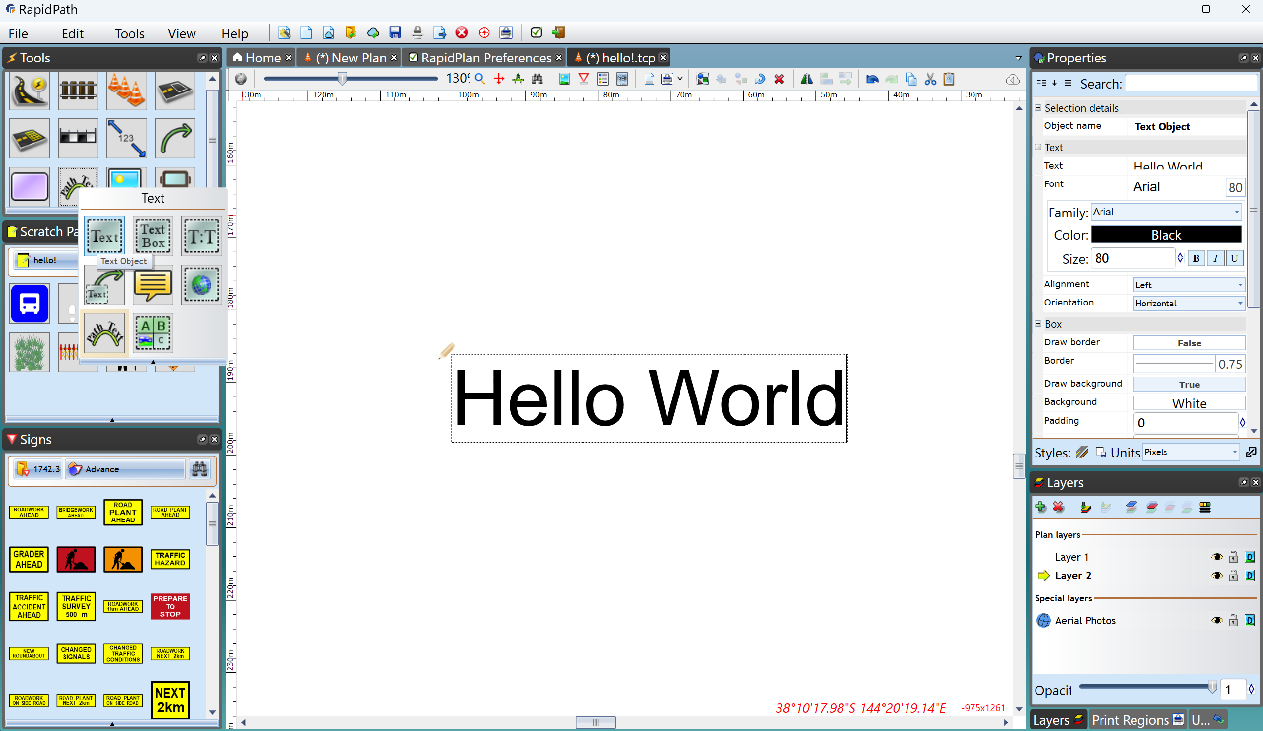The height and width of the screenshot is (731, 1263).
Task: Click the 1742.3 signs library button
Action: 38,469
